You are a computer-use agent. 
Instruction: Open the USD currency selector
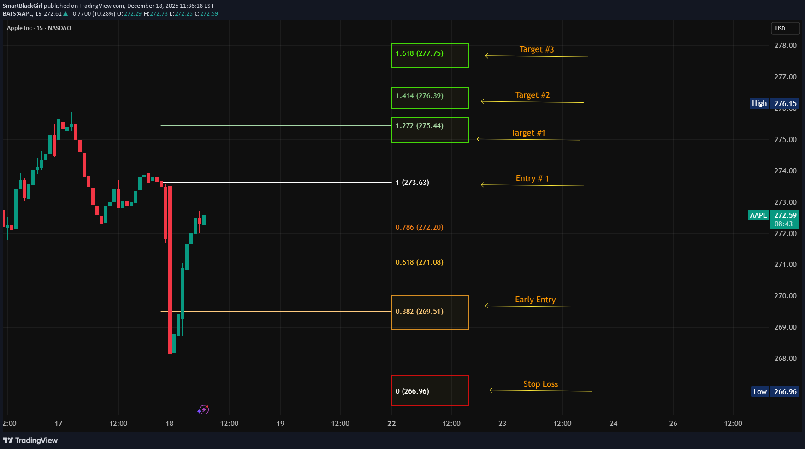click(x=785, y=29)
